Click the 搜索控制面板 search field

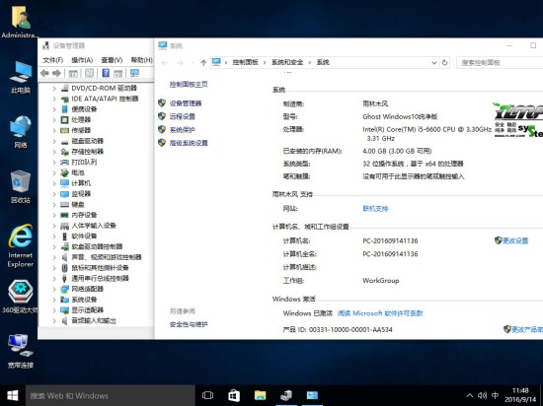click(x=500, y=62)
